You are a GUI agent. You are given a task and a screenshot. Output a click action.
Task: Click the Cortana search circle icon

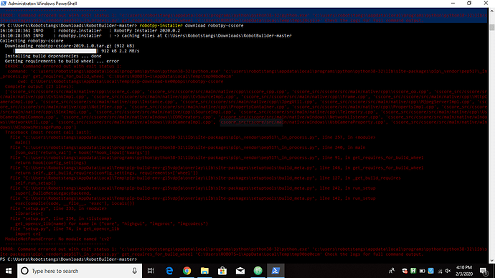pos(24,271)
